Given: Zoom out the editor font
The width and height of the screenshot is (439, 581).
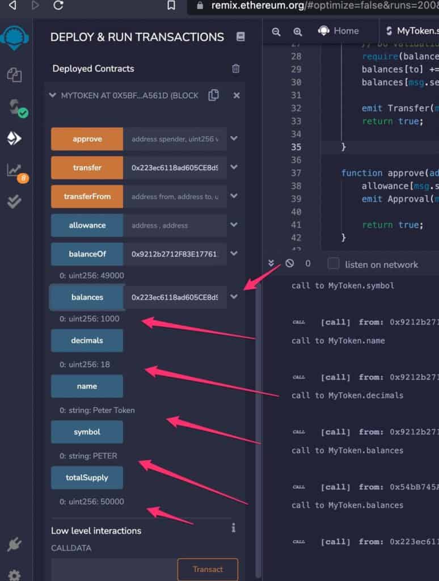Looking at the screenshot, I should (x=276, y=32).
